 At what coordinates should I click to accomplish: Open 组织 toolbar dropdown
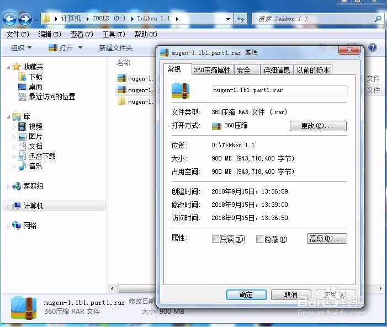(x=21, y=47)
